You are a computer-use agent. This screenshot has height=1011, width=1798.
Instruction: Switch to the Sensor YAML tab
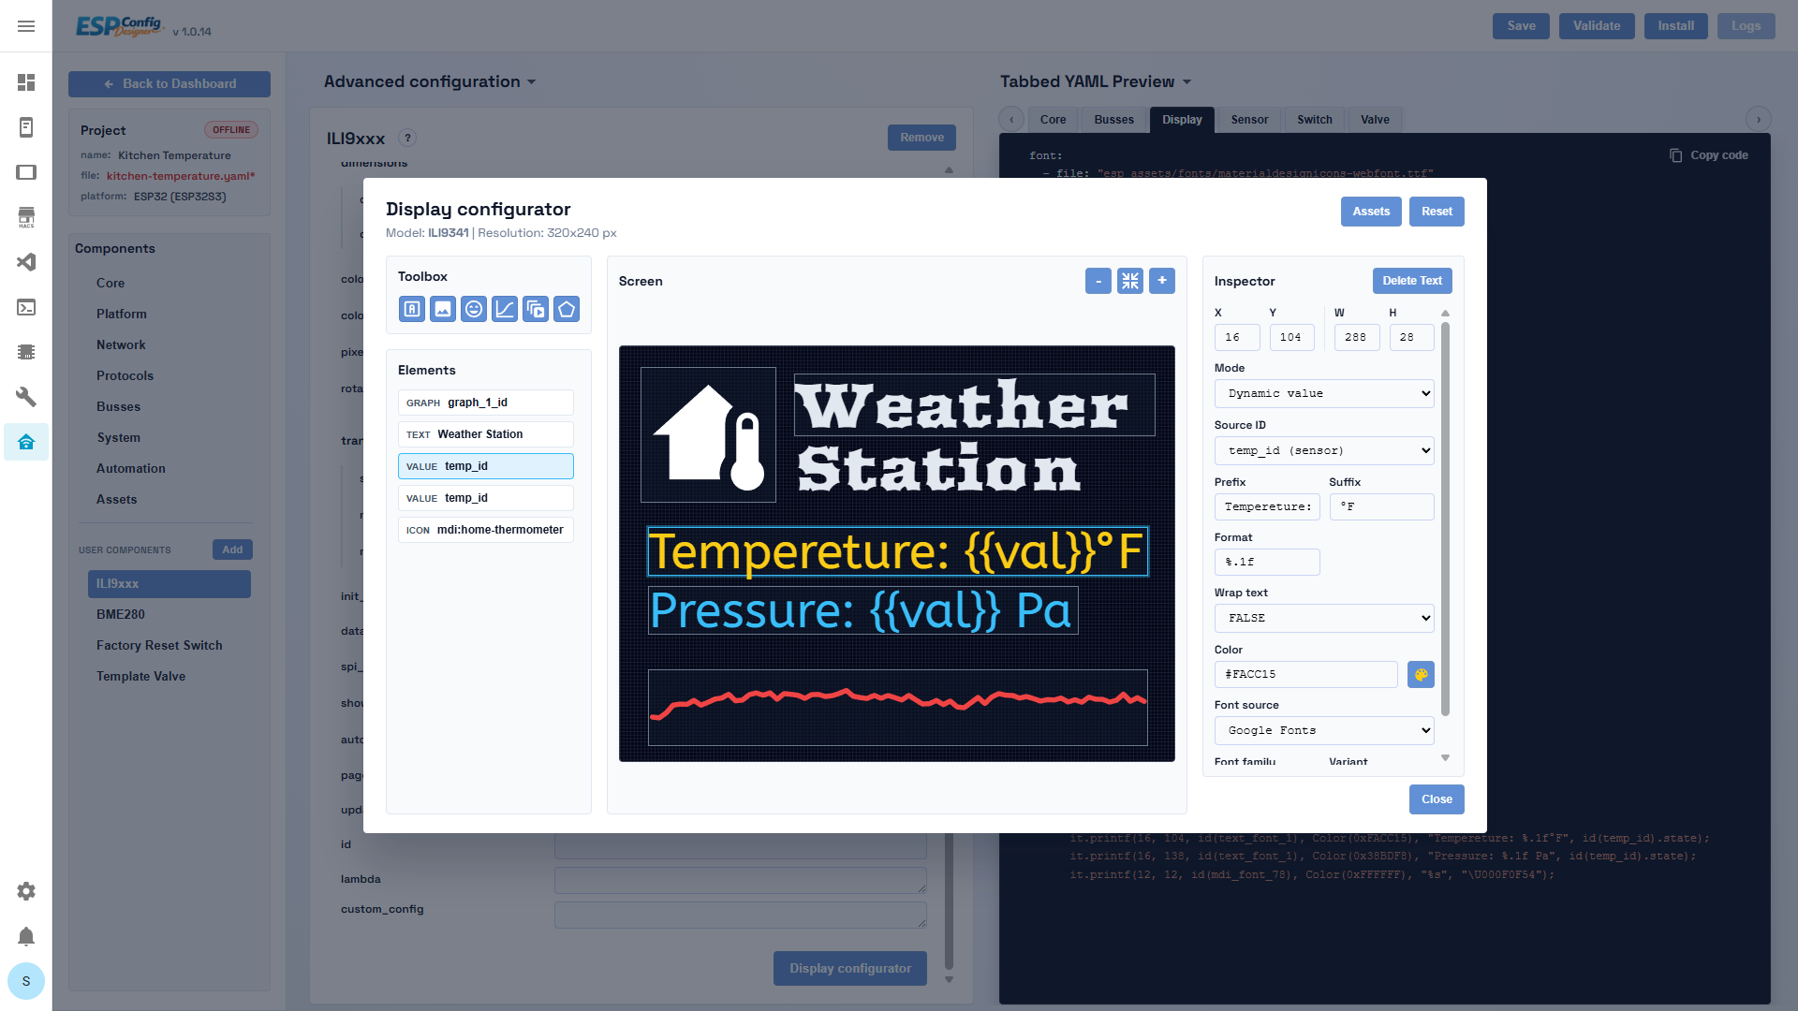(1249, 120)
